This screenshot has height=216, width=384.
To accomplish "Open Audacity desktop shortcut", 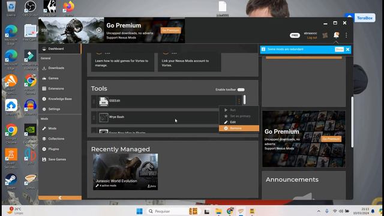I will pos(31,107).
